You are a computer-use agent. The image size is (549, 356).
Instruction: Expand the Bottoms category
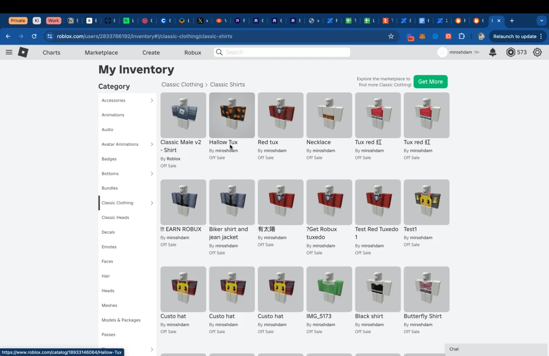[151, 174]
